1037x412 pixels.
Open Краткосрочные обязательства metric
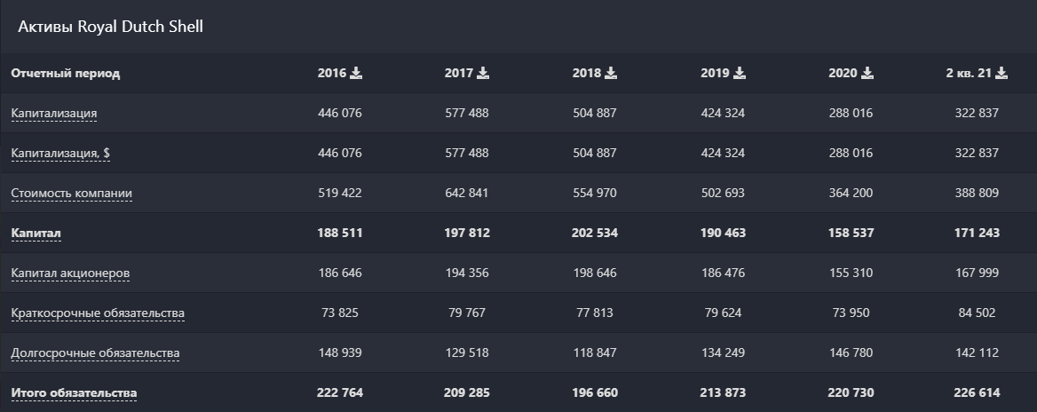coord(98,313)
